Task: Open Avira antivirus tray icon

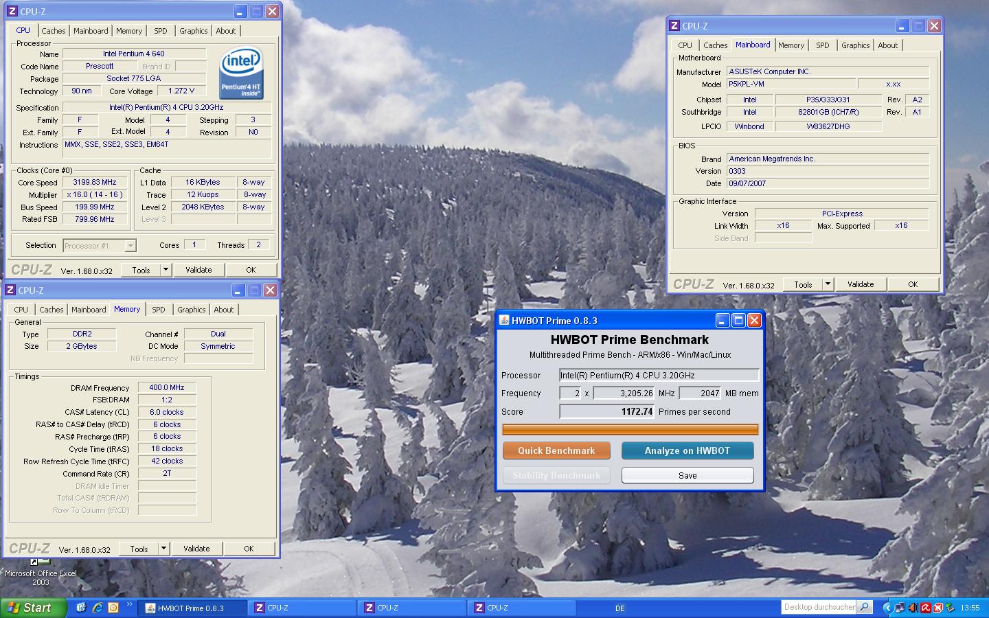Action: 925,608
